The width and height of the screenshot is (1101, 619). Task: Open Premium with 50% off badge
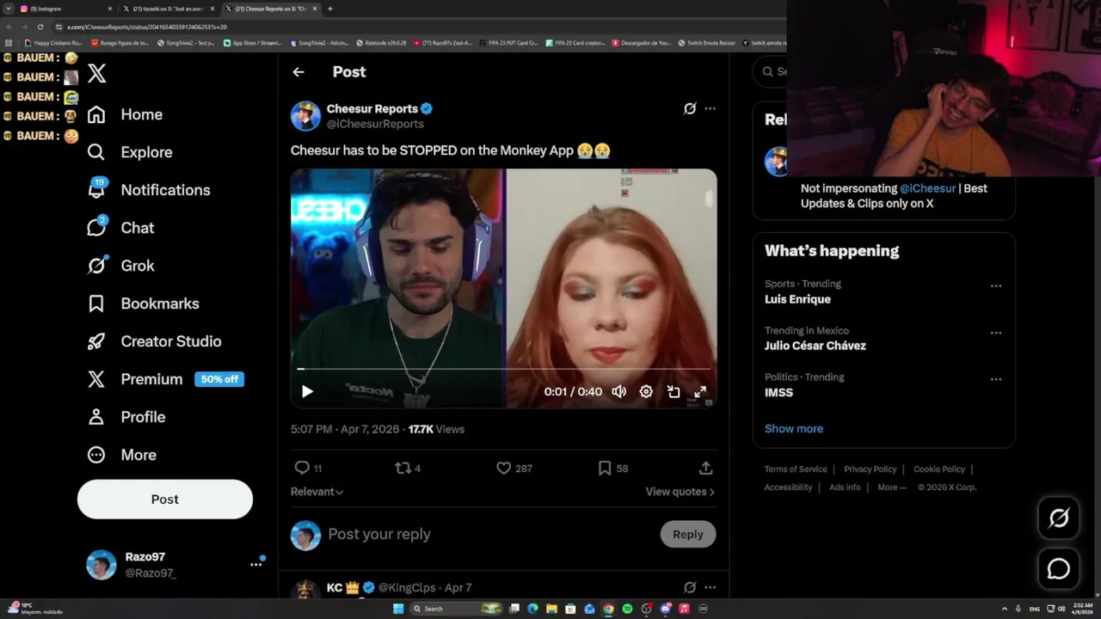coord(165,379)
